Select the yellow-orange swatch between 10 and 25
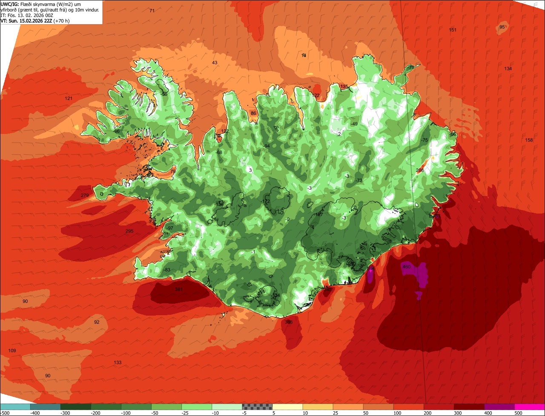Screen dimensions: 545x416 pos(318,407)
